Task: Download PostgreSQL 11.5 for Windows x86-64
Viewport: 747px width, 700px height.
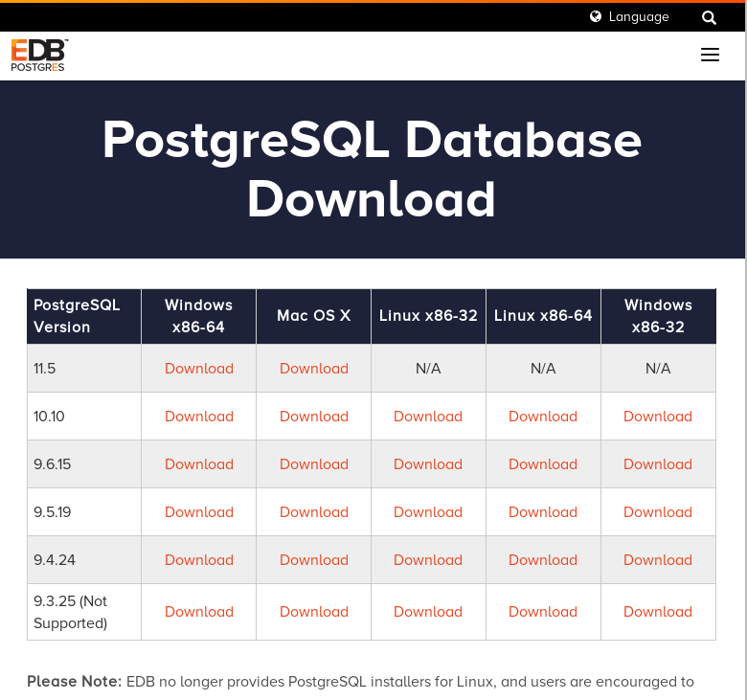Action: coord(199,369)
